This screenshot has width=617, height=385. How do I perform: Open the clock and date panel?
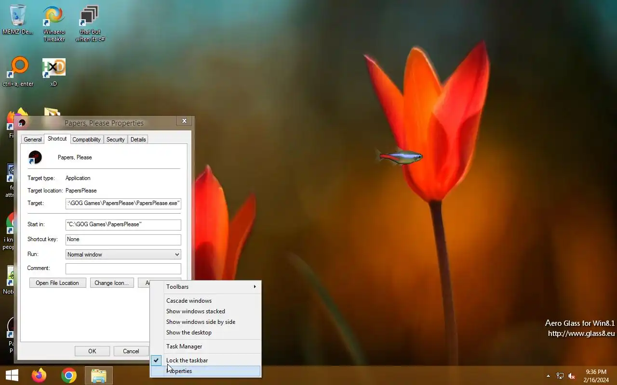click(x=596, y=376)
